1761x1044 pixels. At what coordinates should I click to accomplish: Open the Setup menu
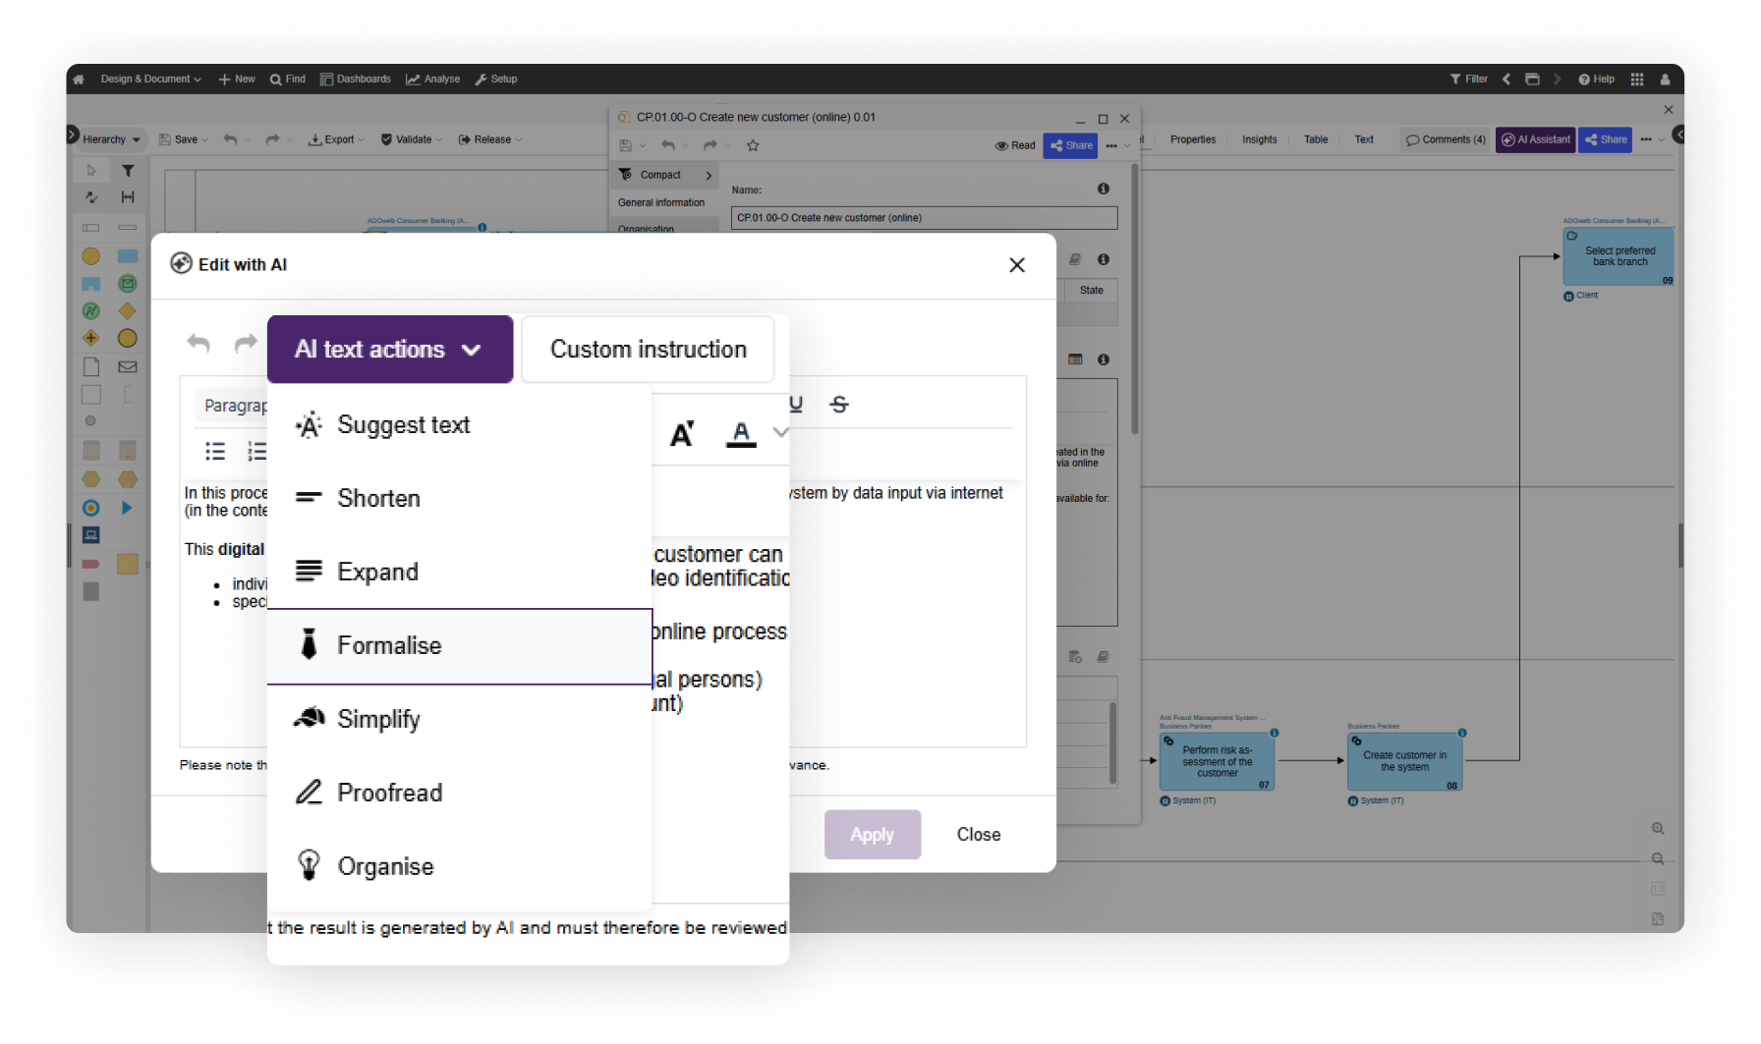tap(496, 80)
